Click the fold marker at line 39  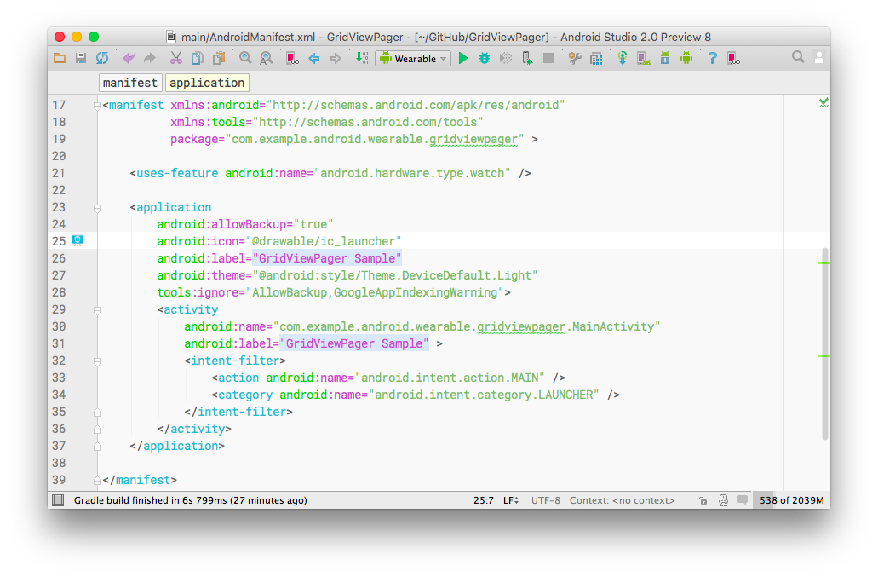pyautogui.click(x=97, y=480)
